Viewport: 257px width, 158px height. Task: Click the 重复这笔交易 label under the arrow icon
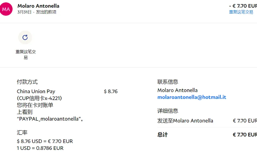26,55
